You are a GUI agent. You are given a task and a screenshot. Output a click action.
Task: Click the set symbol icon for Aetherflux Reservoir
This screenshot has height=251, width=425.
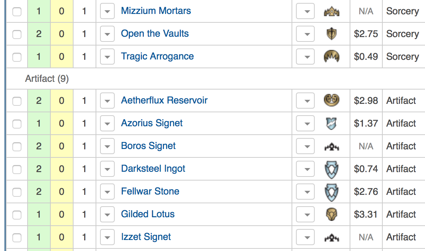pos(332,100)
